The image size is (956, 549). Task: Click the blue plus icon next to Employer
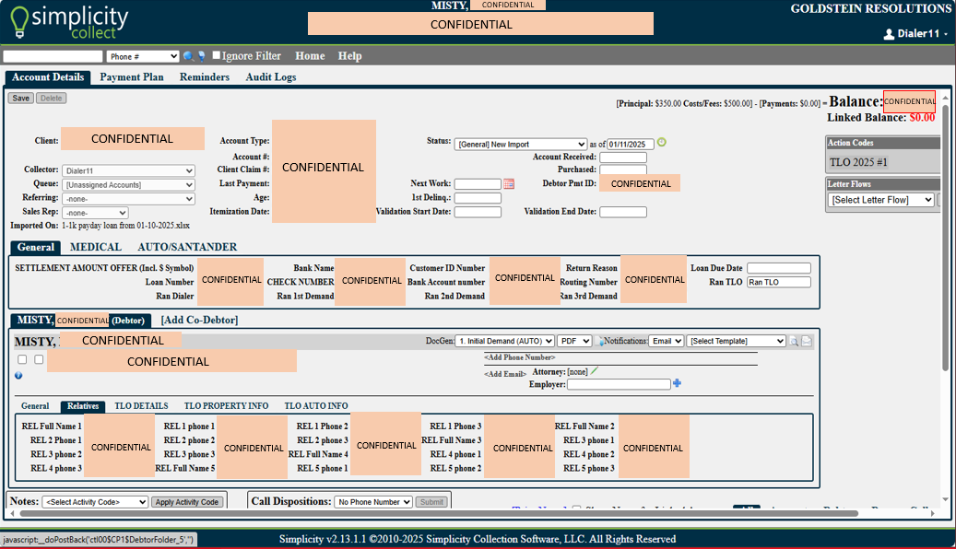click(677, 383)
